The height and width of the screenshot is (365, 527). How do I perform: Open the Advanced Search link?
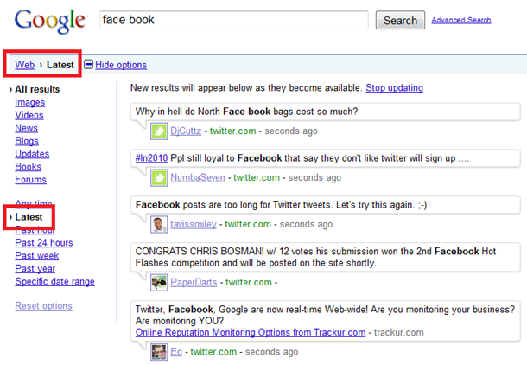click(461, 20)
